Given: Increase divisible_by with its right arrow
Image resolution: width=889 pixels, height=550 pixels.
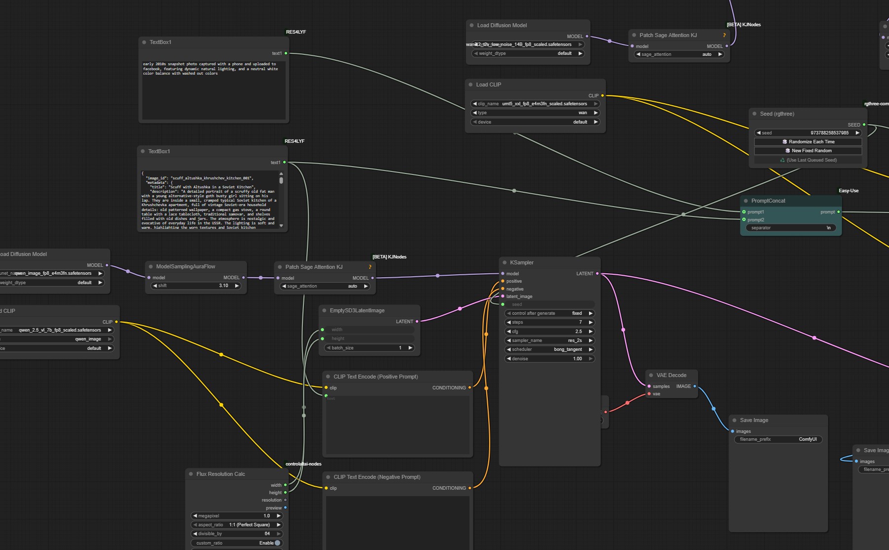Looking at the screenshot, I should 279,534.
